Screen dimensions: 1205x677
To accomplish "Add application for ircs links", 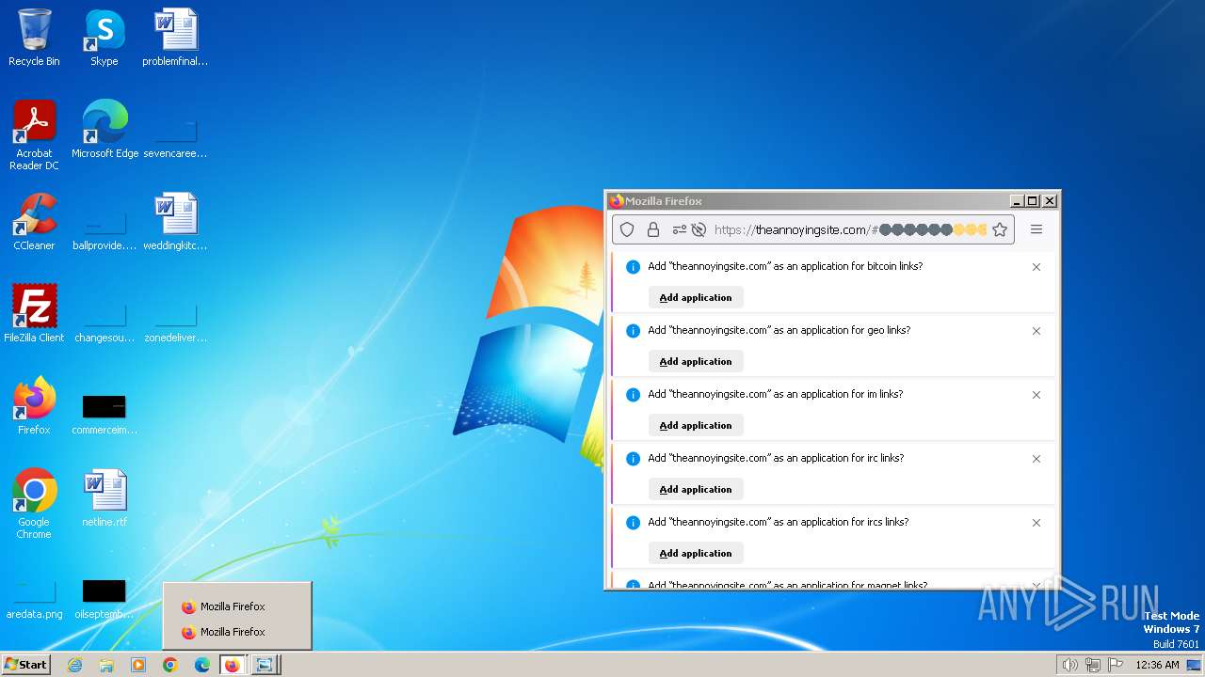I will (696, 553).
